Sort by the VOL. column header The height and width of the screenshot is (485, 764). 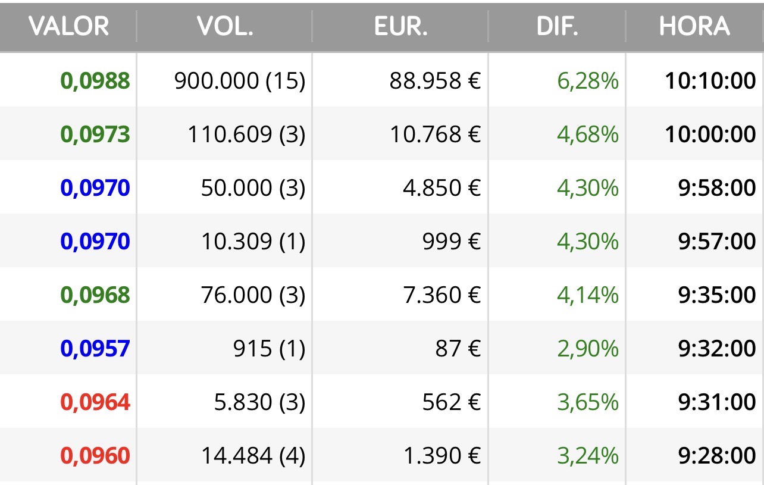tap(224, 27)
